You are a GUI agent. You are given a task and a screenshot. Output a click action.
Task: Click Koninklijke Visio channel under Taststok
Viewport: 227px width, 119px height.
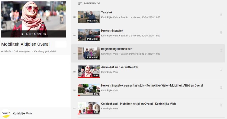pyautogui.click(x=110, y=17)
